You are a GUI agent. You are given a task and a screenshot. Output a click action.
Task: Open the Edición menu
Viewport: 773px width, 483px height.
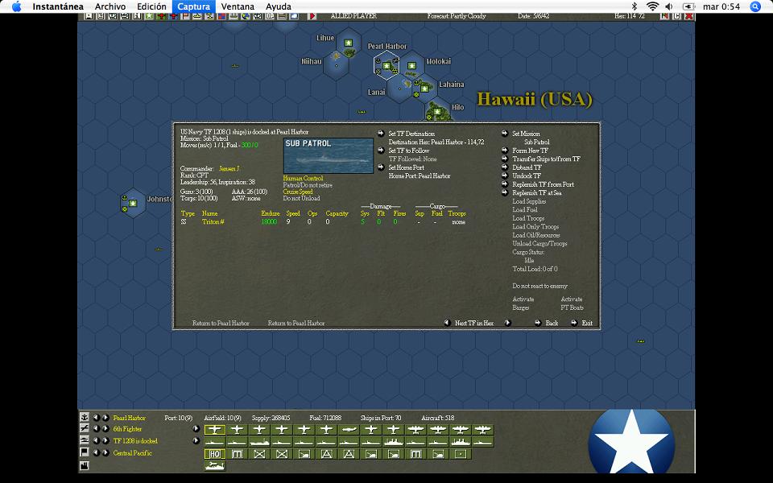coord(151,6)
